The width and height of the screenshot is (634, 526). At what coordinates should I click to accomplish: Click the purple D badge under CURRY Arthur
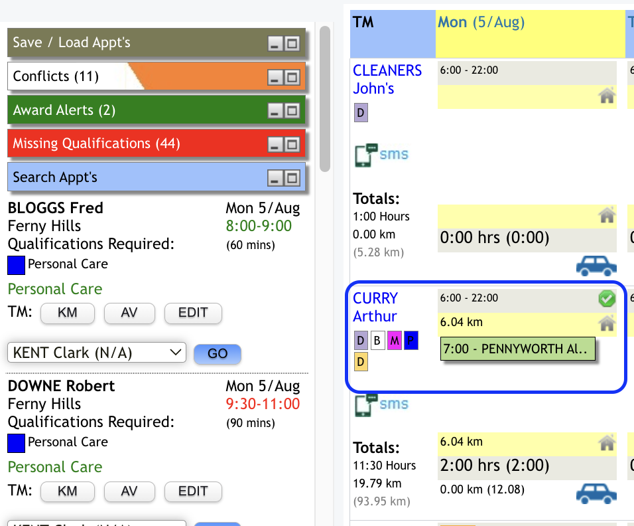[x=361, y=341]
